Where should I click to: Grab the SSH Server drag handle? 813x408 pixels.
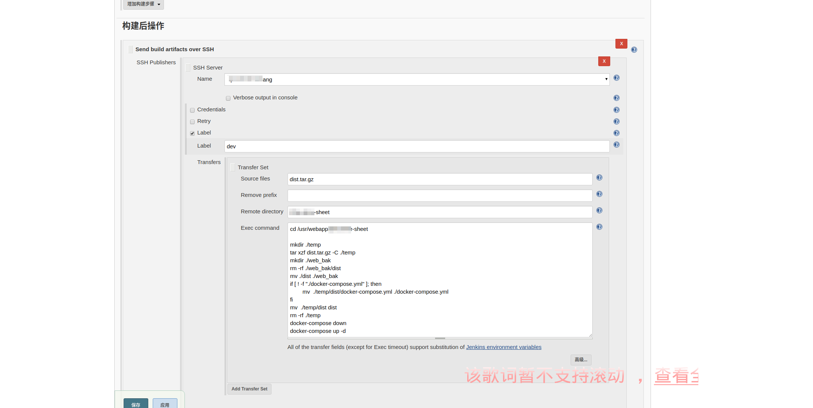click(x=188, y=68)
